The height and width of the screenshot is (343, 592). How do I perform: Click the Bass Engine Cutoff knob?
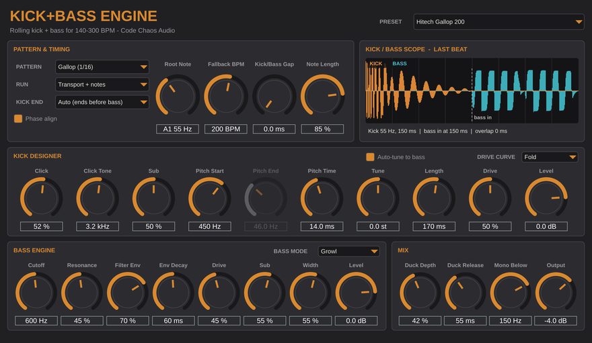36,293
